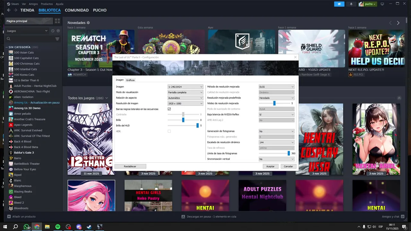Click the volume icon in system tray
The image size is (411, 231).
click(x=374, y=227)
